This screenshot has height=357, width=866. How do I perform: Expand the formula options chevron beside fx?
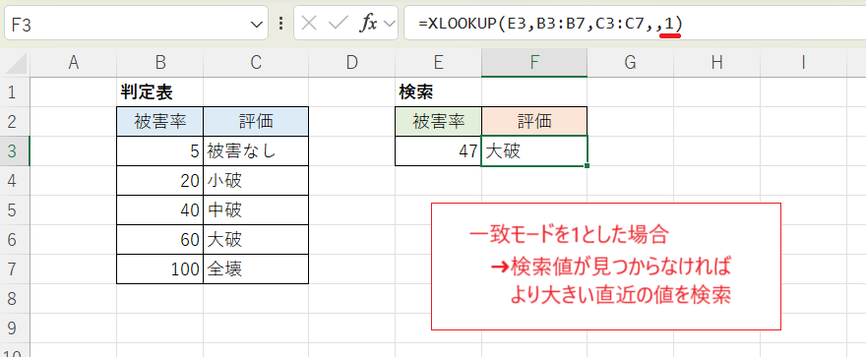pyautogui.click(x=389, y=24)
